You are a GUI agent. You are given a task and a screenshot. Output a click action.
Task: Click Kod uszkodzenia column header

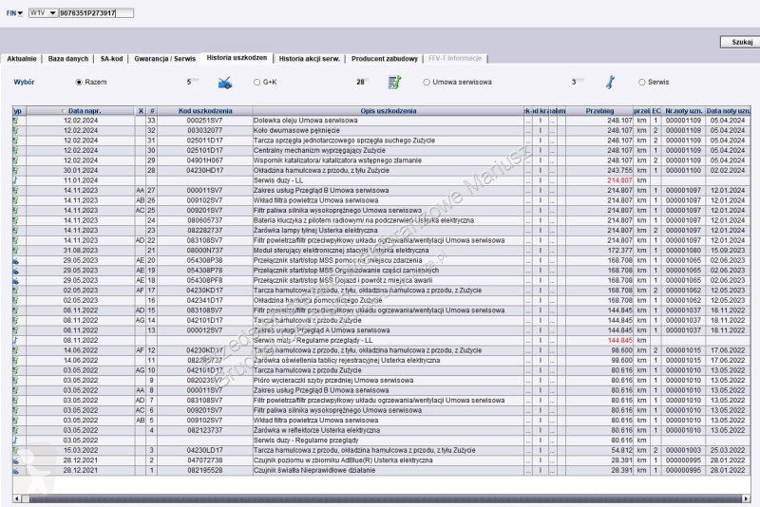click(x=205, y=111)
